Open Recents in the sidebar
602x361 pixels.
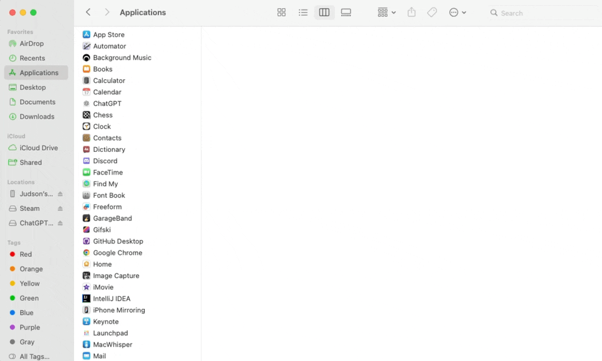click(36, 58)
